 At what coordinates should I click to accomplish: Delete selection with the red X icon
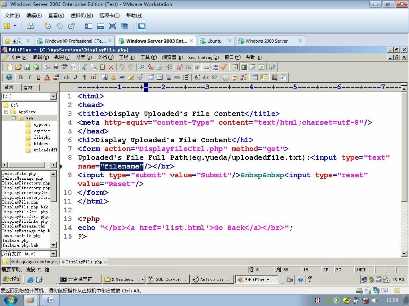pyautogui.click(x=111, y=67)
